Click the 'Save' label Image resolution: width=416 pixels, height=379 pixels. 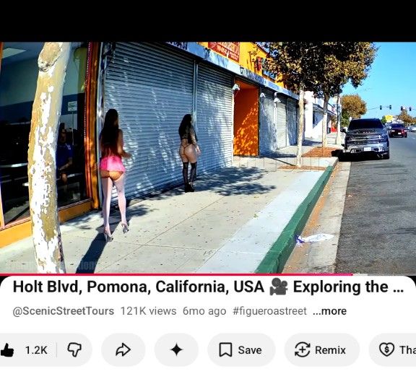click(250, 350)
